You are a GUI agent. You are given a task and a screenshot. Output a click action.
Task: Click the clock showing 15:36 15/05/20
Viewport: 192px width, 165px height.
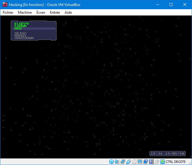point(167,153)
